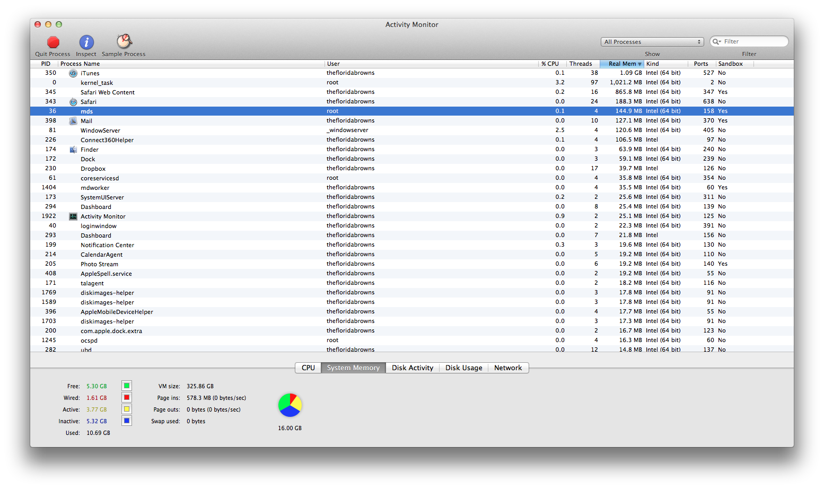
Task: Click the magnifier icon in Filter field
Action: coord(717,41)
